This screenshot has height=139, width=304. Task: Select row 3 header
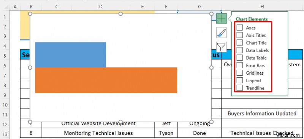click(x=5, y=36)
